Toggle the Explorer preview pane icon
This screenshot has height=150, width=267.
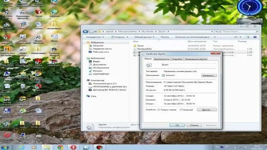pos(247,37)
